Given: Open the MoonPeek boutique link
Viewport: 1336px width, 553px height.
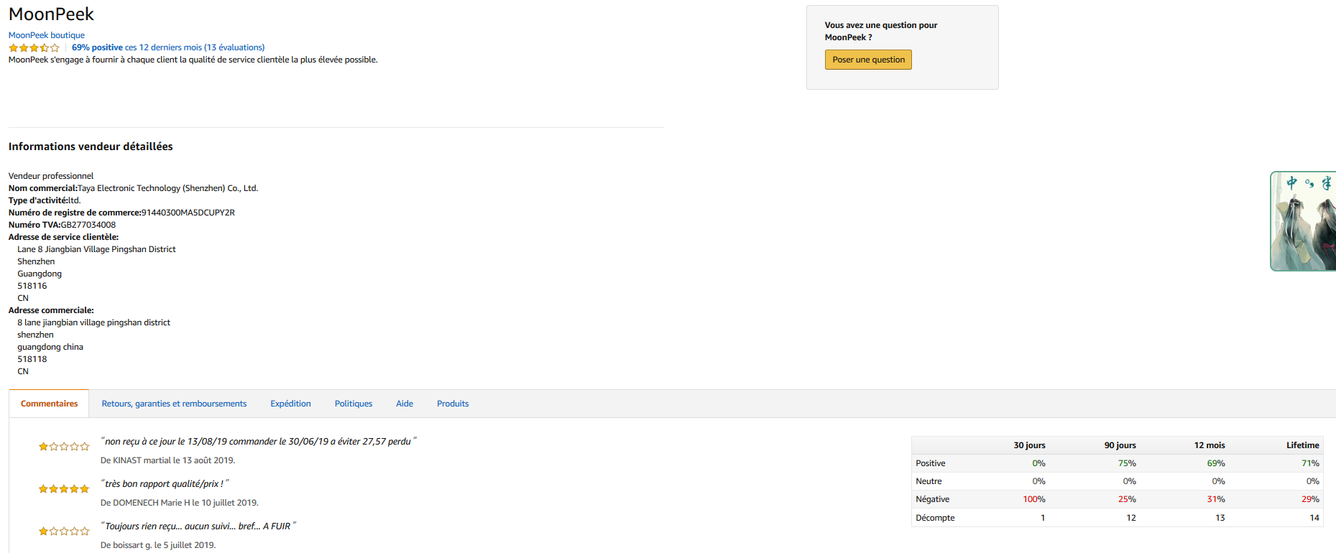Looking at the screenshot, I should click(x=46, y=35).
